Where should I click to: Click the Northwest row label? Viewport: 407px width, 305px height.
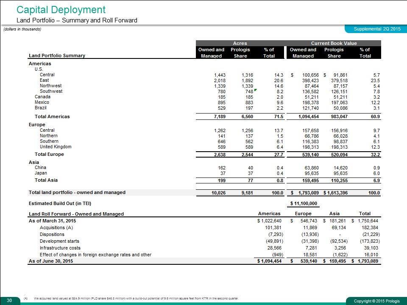click(50, 86)
